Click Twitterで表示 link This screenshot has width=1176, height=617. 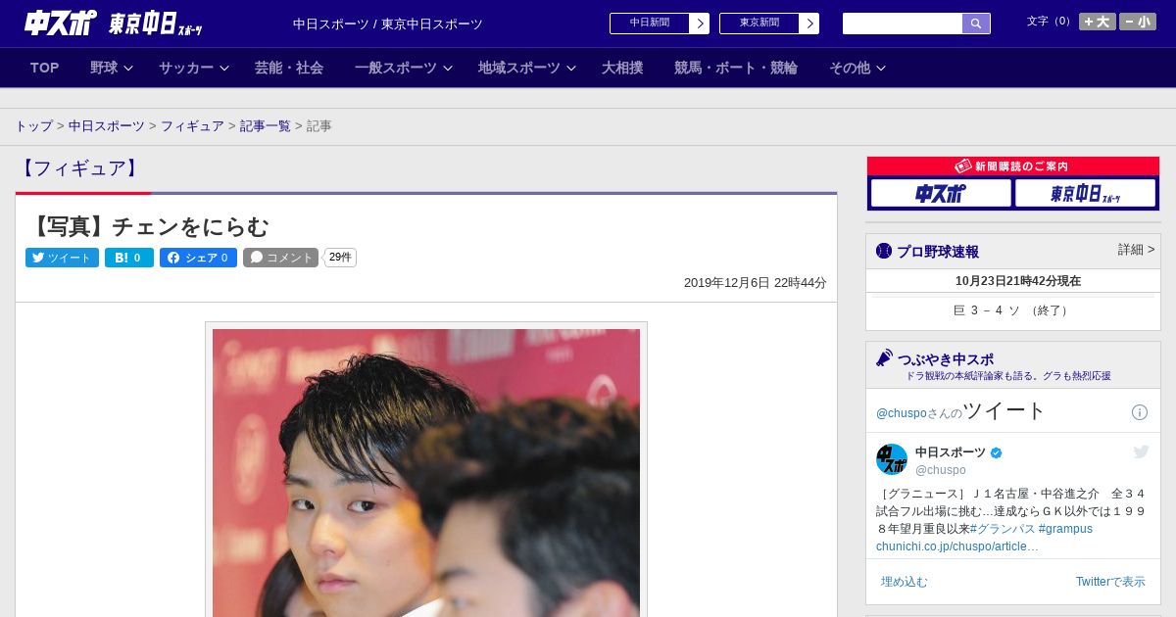click(x=1110, y=582)
